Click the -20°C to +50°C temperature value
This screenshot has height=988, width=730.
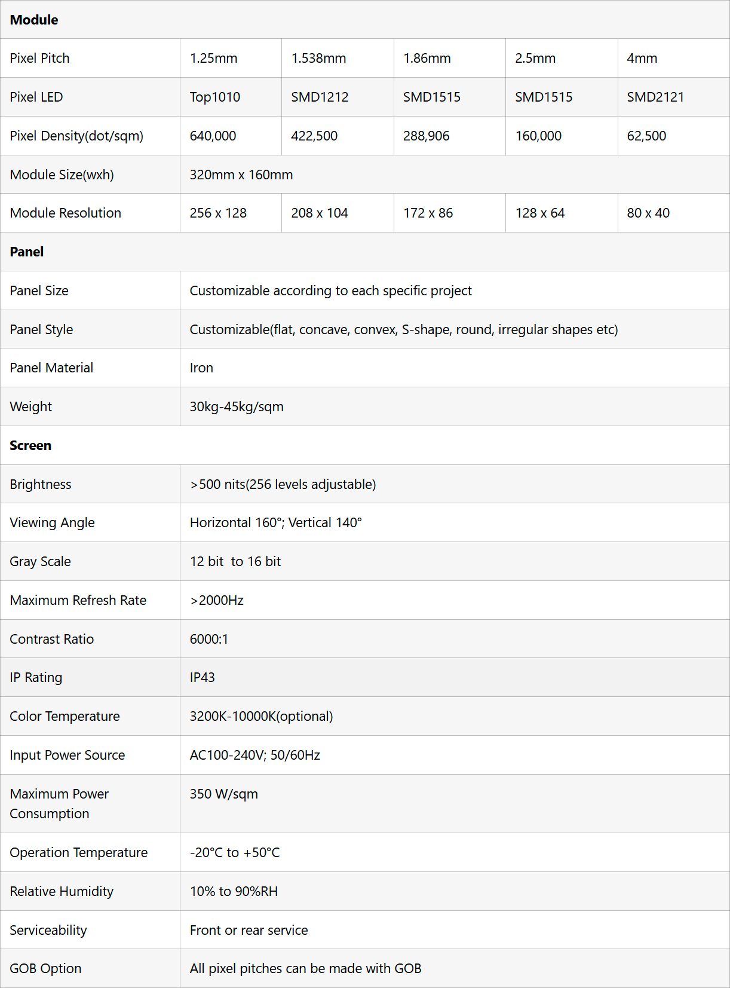pyautogui.click(x=235, y=853)
